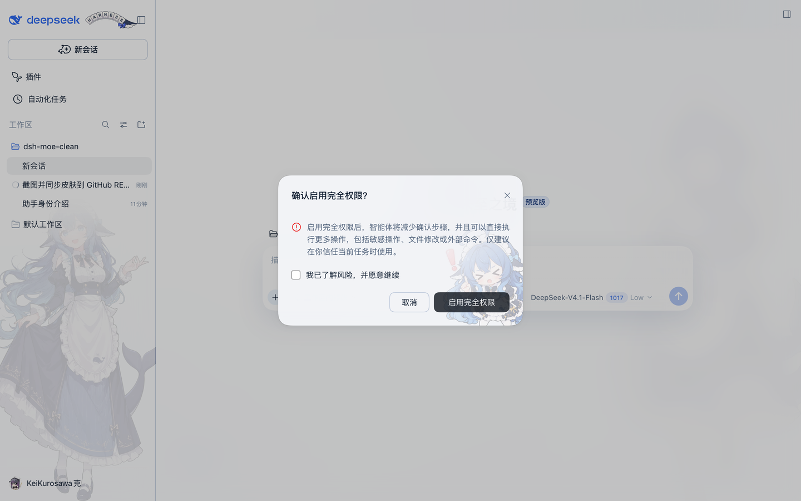Click the 预览版 preview badge

point(535,202)
